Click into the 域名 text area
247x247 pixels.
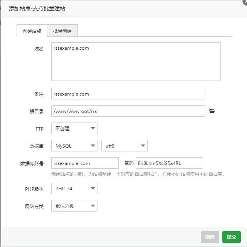(136, 62)
